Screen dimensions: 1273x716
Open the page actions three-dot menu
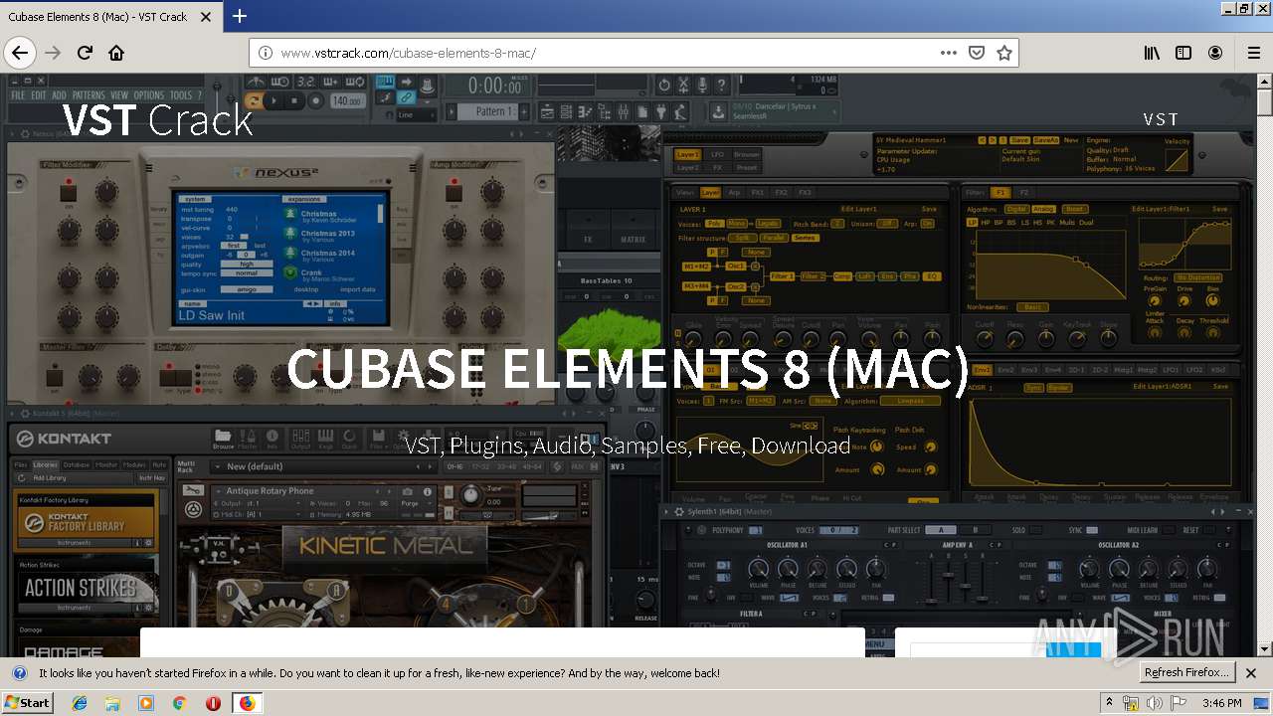click(x=948, y=53)
